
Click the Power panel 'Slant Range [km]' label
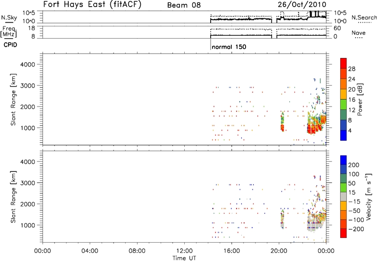click(13, 99)
